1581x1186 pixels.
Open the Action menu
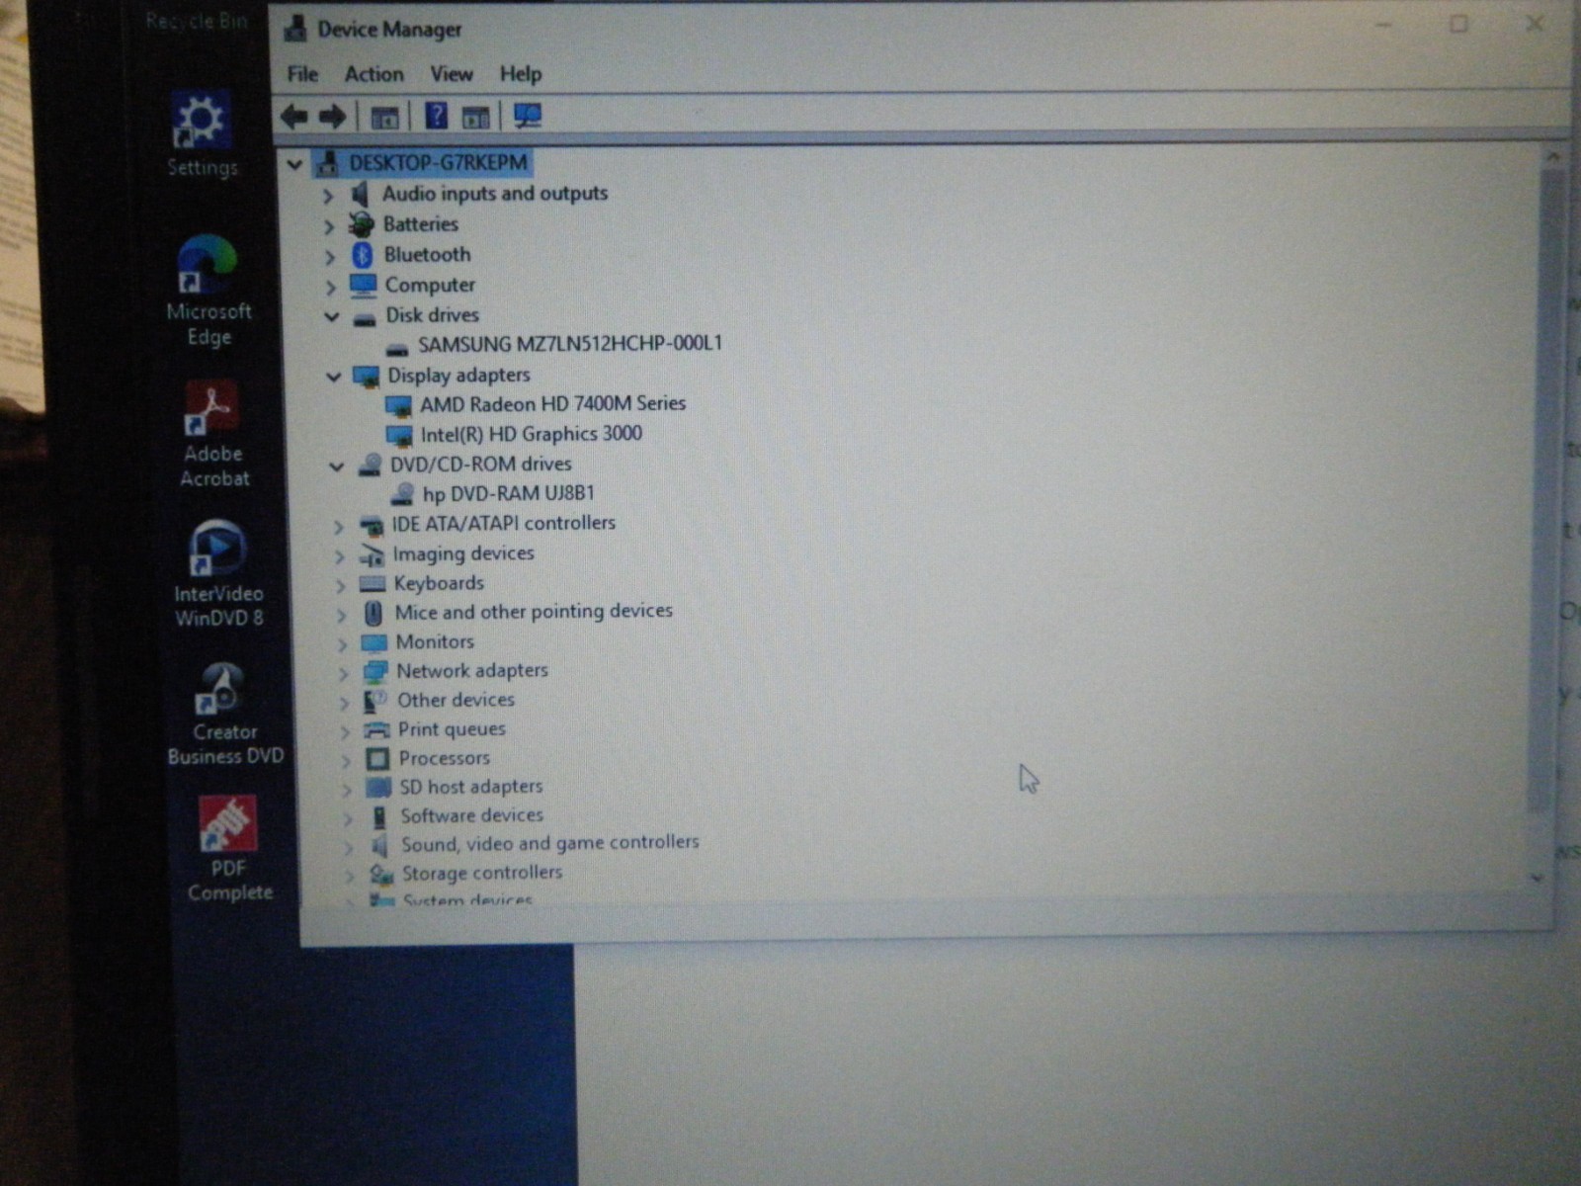pos(374,74)
